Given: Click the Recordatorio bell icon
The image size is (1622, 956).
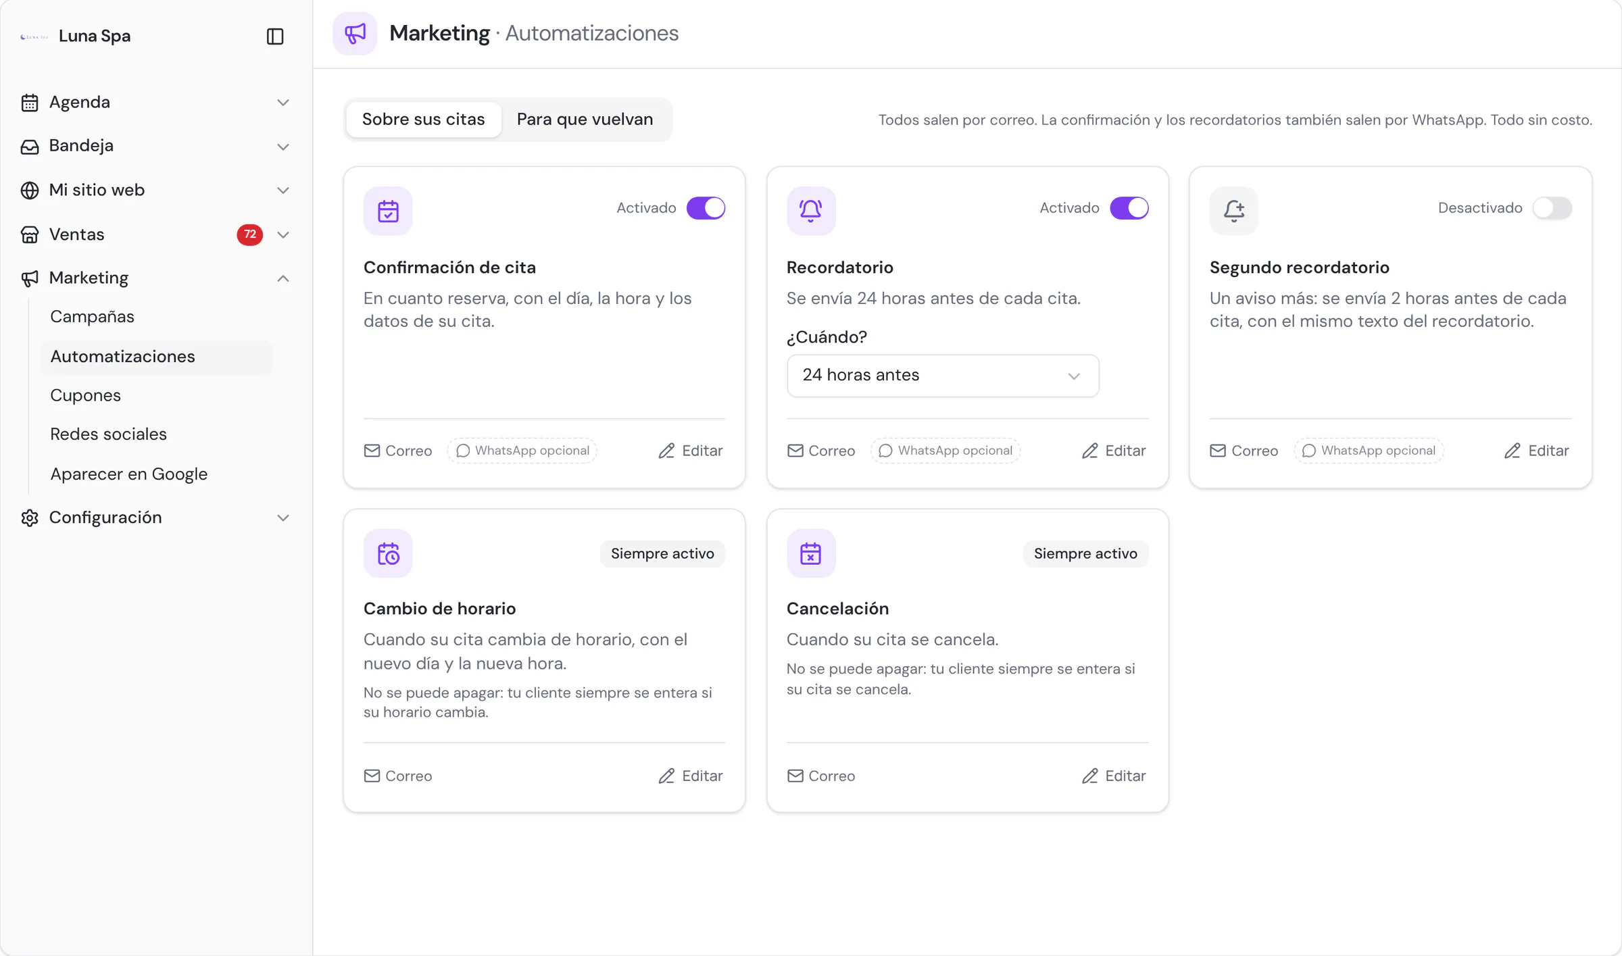Looking at the screenshot, I should coord(811,211).
